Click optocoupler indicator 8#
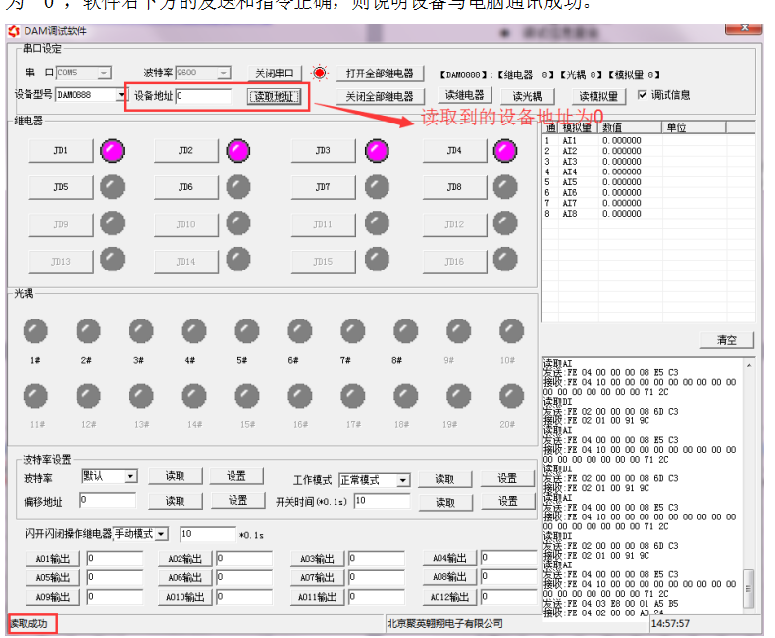Image resolution: width=775 pixels, height=638 pixels. click(x=397, y=331)
